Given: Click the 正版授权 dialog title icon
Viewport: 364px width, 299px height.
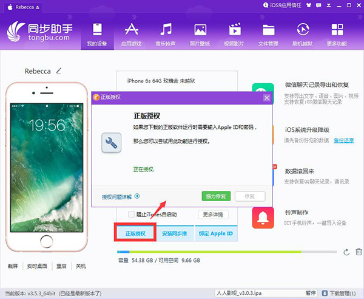Looking at the screenshot, I should (96, 97).
